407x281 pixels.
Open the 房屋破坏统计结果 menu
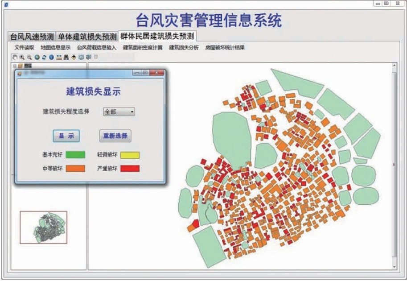coord(225,47)
